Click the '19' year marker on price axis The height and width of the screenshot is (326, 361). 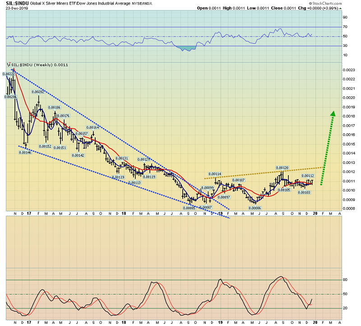click(x=221, y=215)
